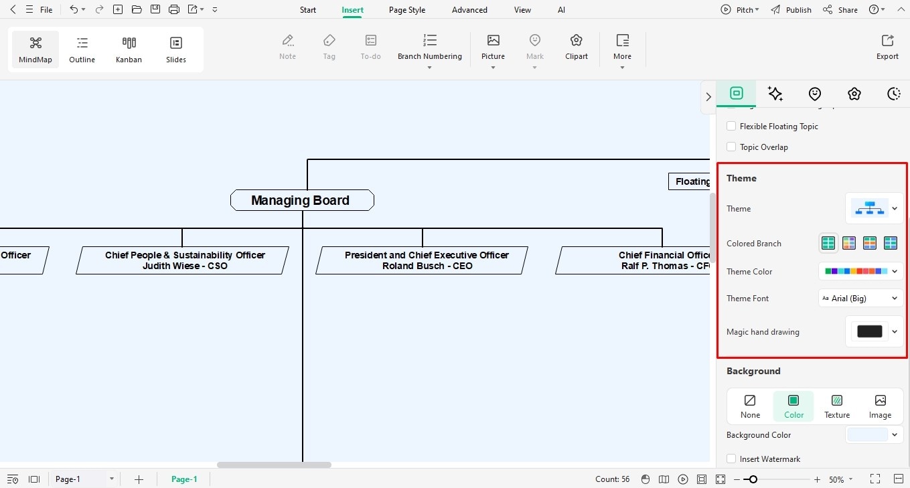Open the Start tab
The height and width of the screenshot is (488, 910).
[308, 10]
